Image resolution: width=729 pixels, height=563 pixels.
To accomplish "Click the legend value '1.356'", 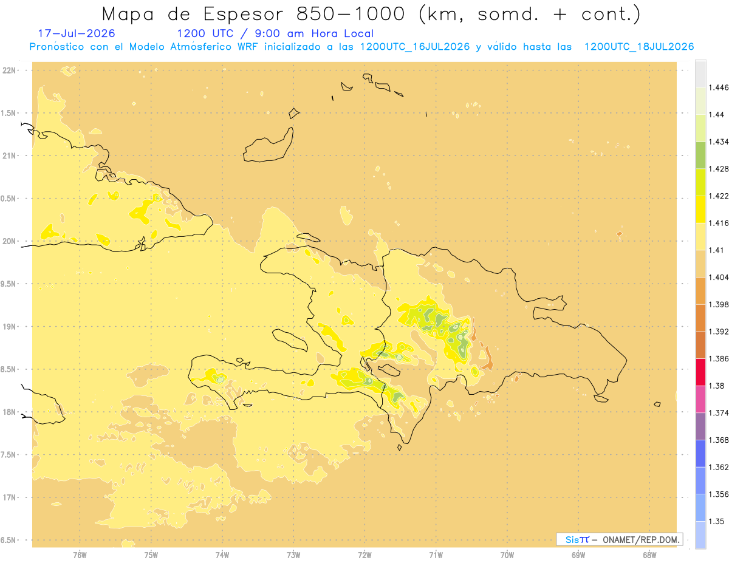I will (720, 494).
